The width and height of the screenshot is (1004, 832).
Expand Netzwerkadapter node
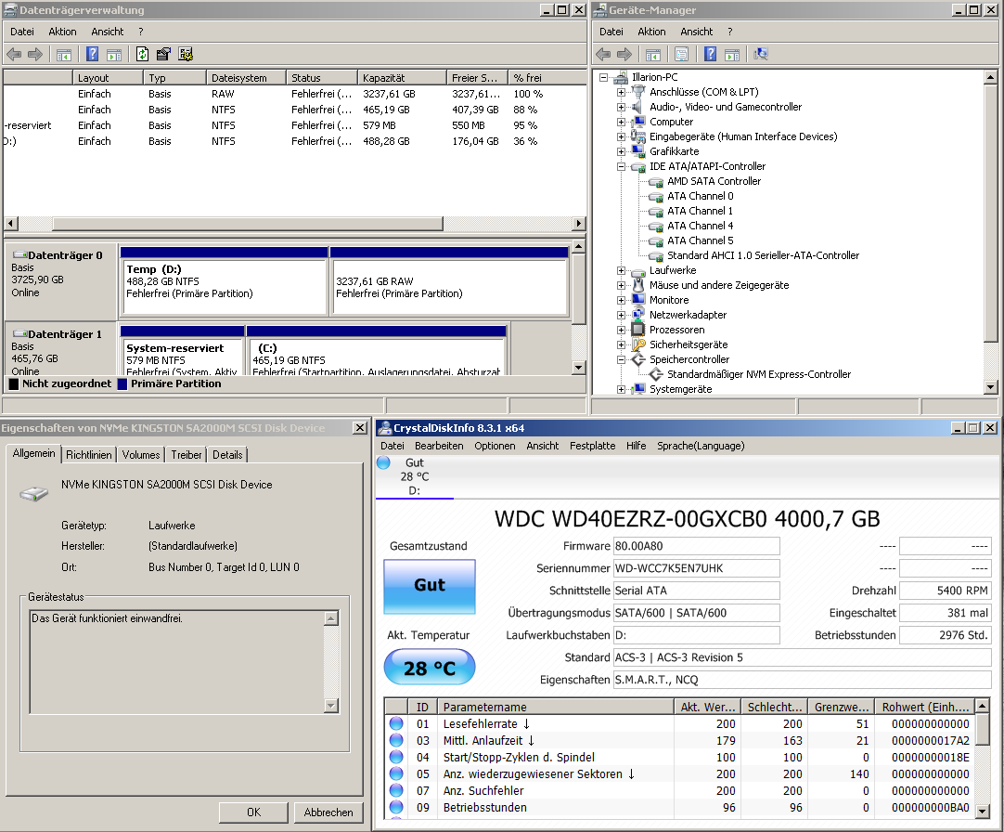point(621,315)
